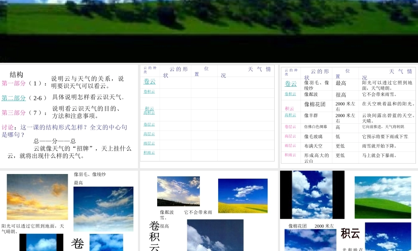Open 卷云 link in the filled table

pos(291,84)
